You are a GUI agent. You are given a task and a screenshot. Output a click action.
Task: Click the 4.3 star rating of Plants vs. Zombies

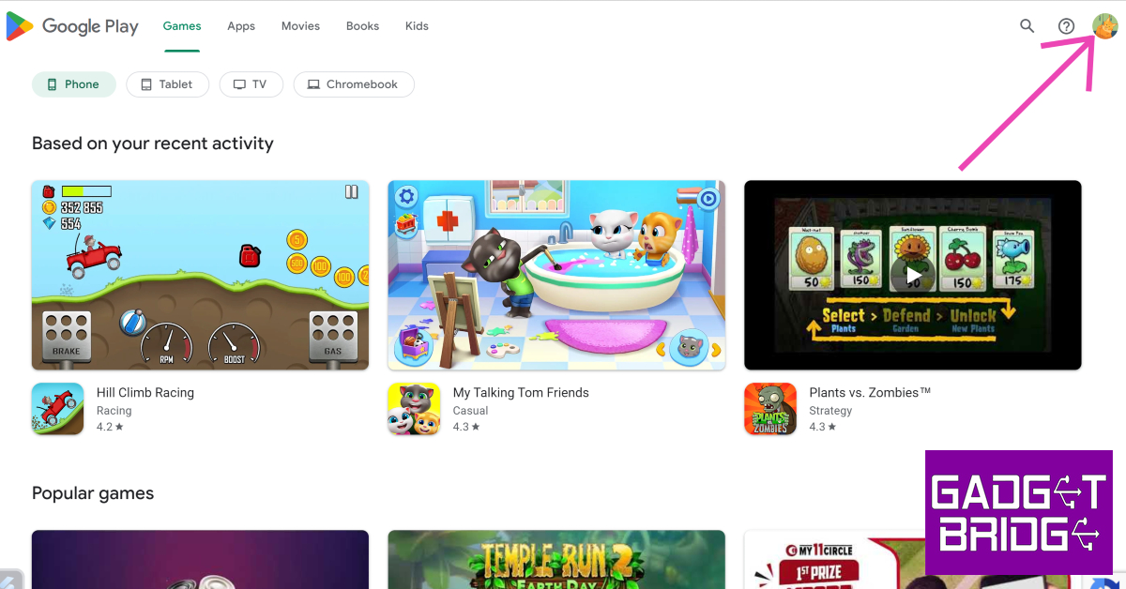[x=823, y=427]
